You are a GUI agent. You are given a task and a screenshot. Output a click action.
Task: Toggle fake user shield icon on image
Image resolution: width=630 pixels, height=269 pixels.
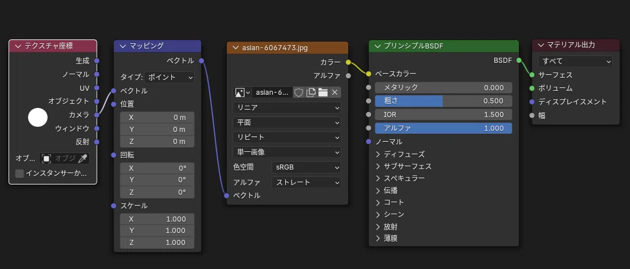click(298, 93)
